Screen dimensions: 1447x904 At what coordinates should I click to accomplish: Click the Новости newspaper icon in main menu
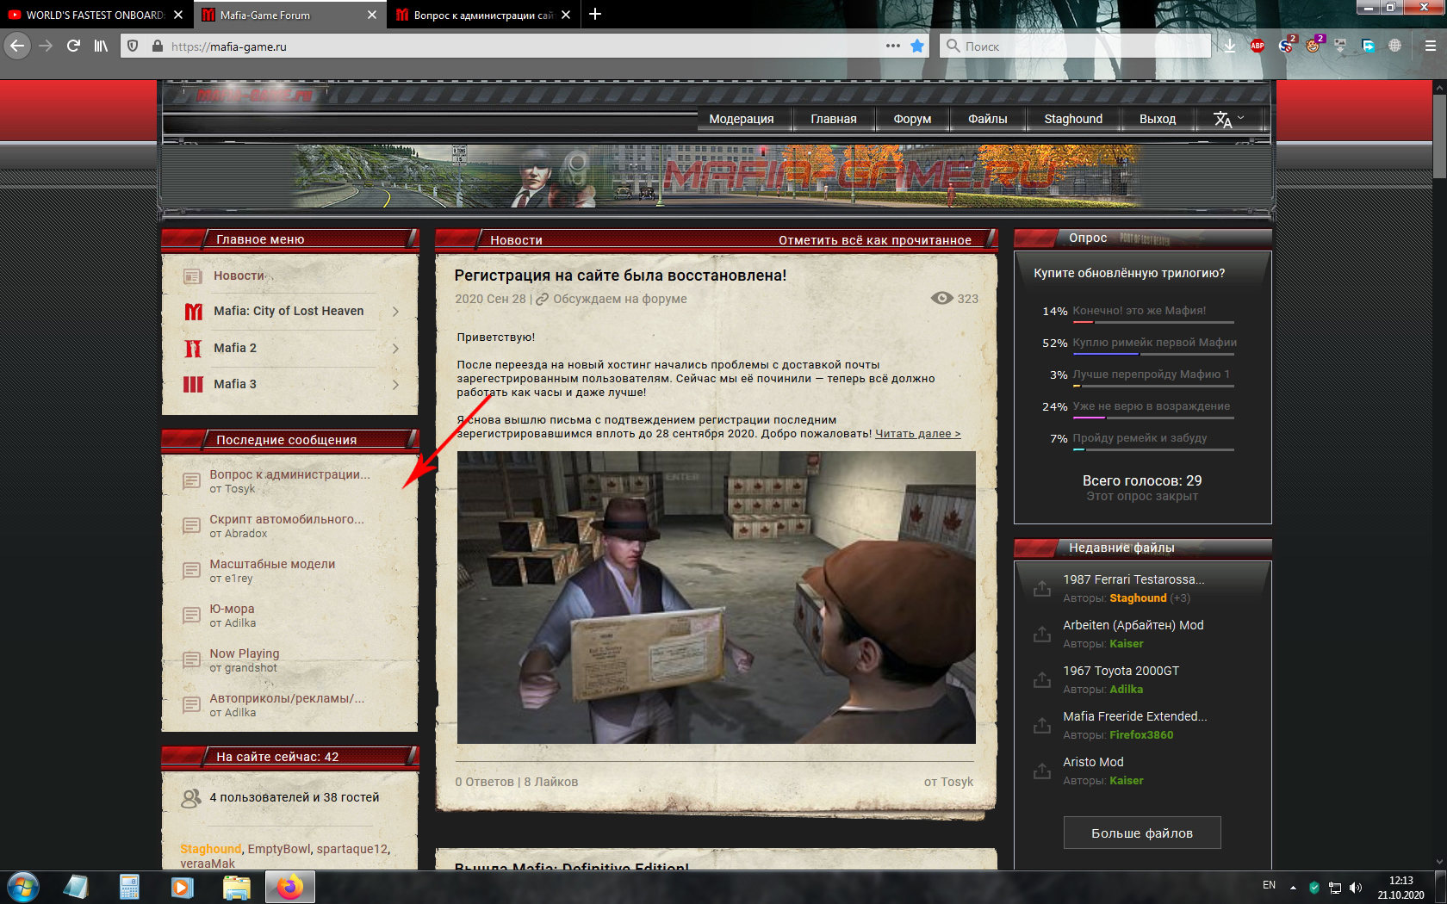pyautogui.click(x=193, y=276)
